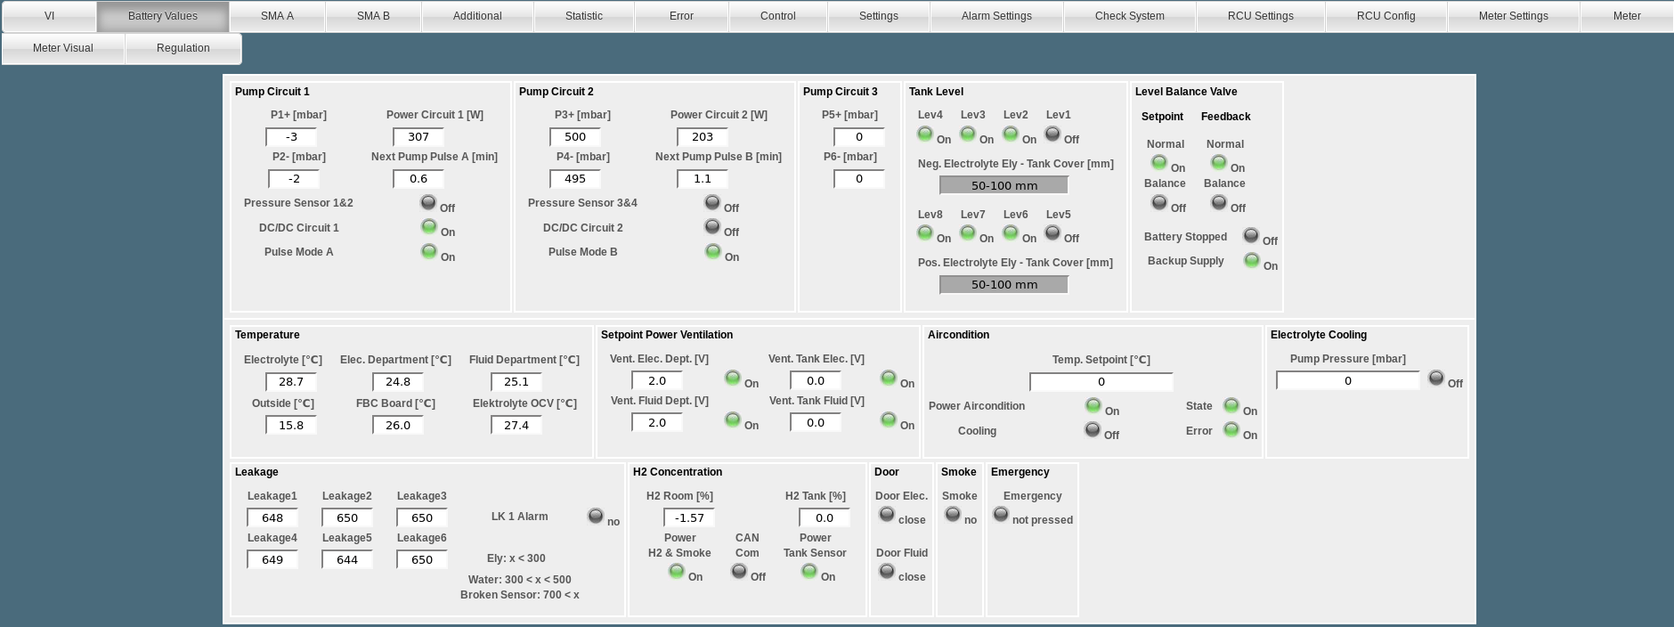1674x627 pixels.
Task: Toggle the Pulse Mode A indicator
Action: point(428,252)
